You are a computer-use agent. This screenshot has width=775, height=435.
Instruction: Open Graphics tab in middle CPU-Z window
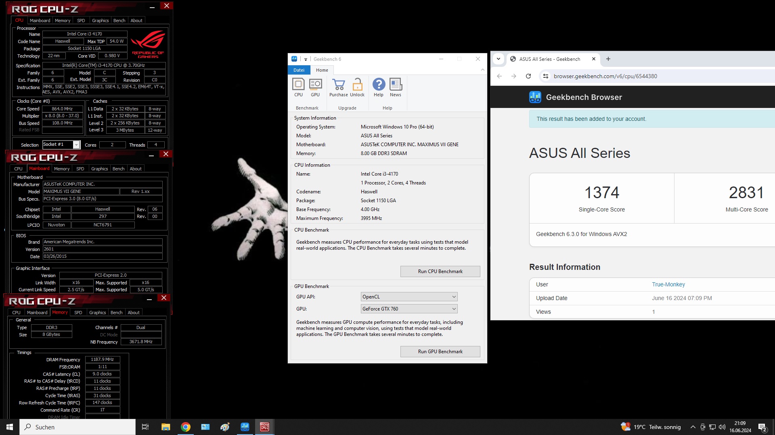pyautogui.click(x=100, y=169)
